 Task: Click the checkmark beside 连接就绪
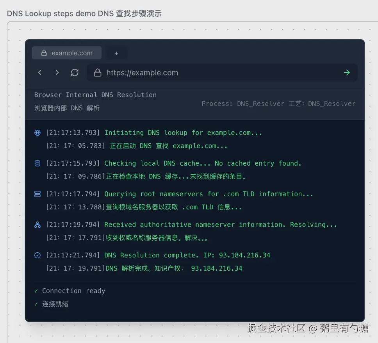[36, 304]
